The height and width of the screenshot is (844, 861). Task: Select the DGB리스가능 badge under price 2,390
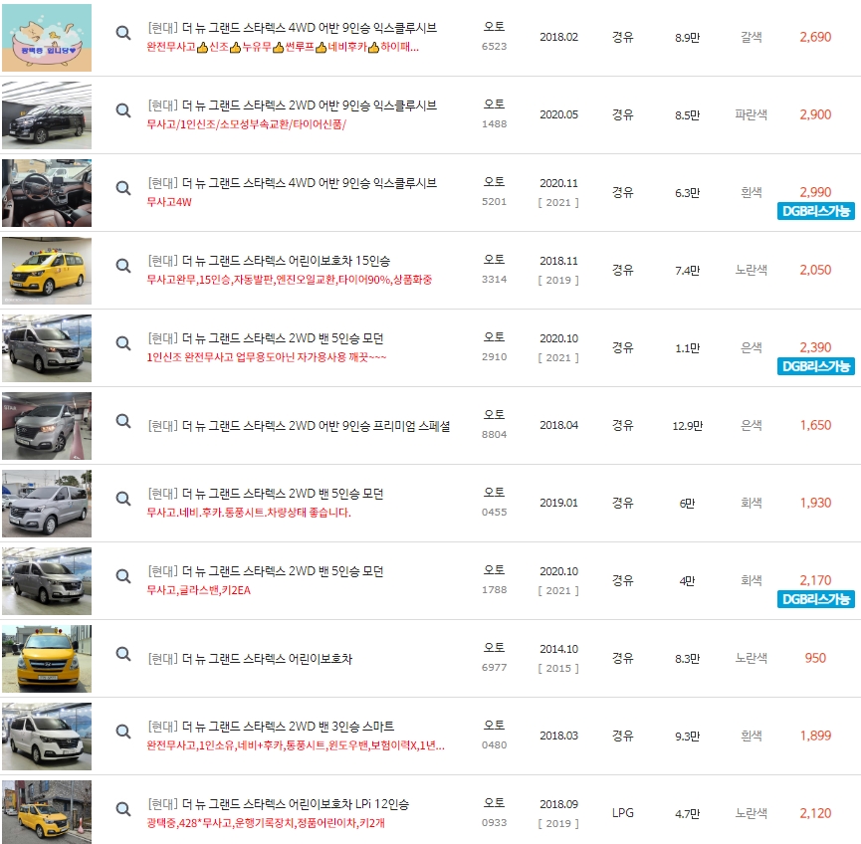(x=814, y=367)
